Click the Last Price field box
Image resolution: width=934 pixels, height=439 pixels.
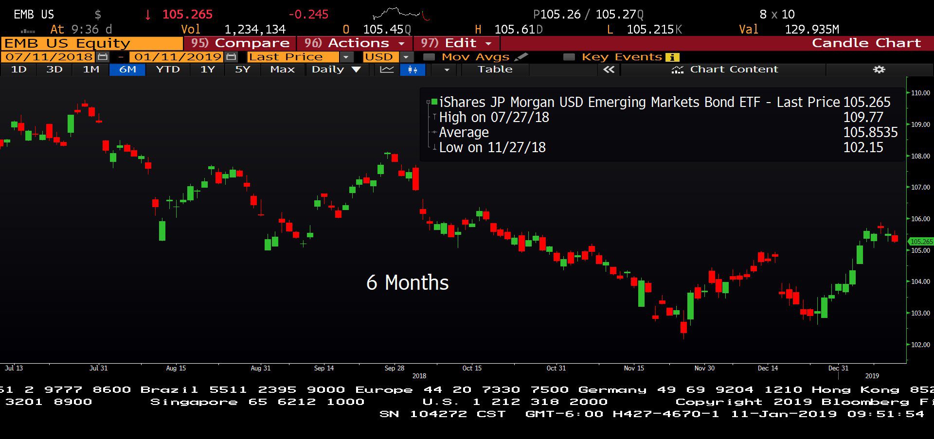click(x=293, y=57)
